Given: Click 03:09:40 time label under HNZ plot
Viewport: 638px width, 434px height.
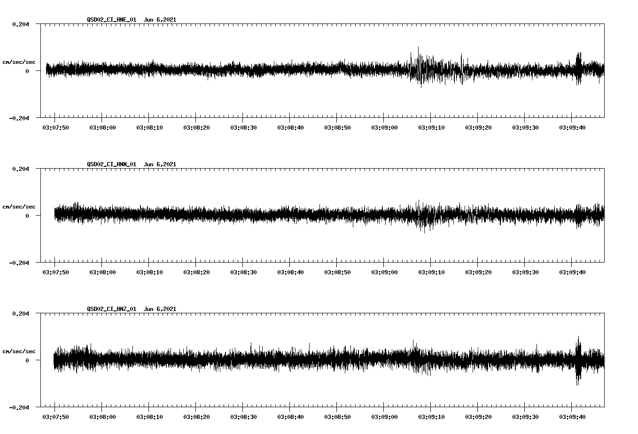Looking at the screenshot, I should [572, 417].
